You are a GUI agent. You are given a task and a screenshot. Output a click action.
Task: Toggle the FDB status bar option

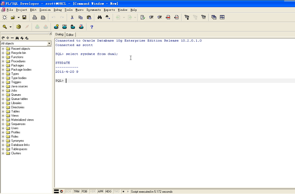[84, 191]
